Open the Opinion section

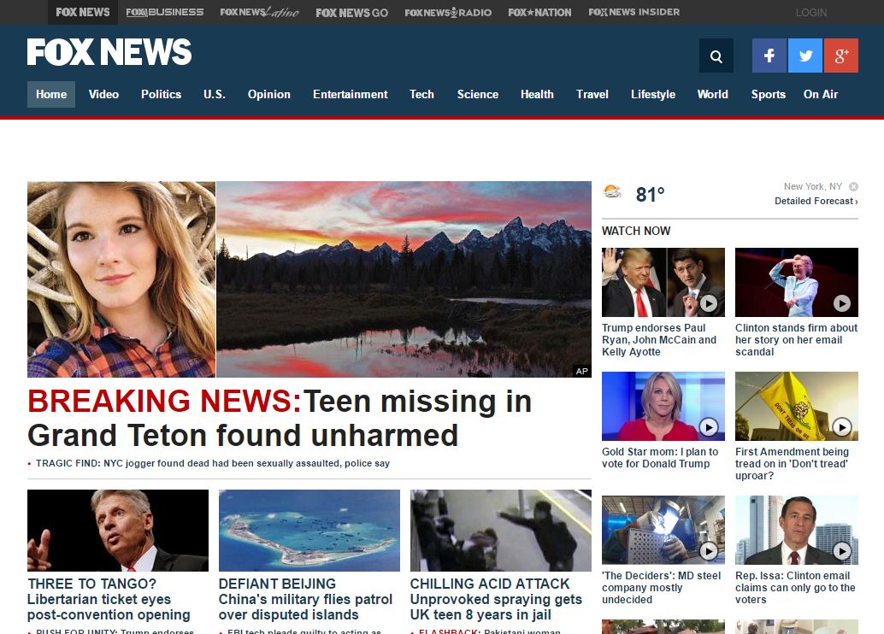coord(269,94)
